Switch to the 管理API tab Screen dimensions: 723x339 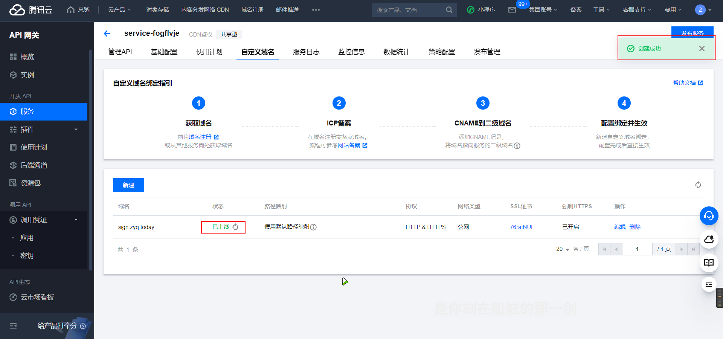(x=120, y=52)
